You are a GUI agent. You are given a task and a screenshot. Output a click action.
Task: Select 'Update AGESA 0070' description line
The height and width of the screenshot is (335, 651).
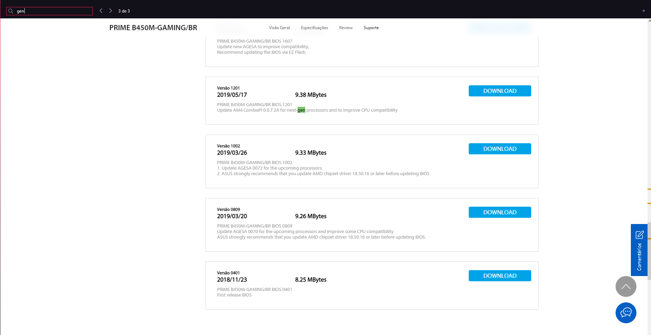tap(306, 232)
